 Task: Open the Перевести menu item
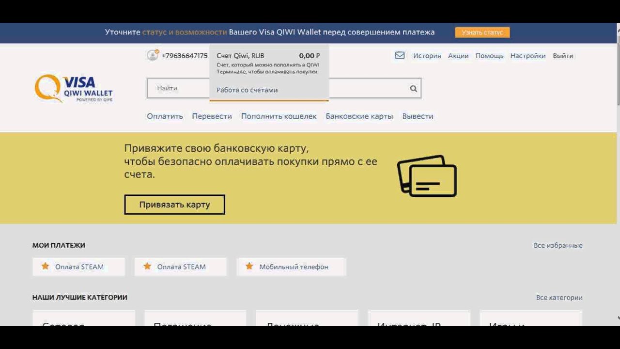pos(212,116)
